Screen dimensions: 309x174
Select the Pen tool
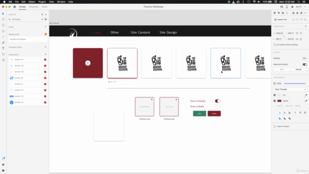(x=3, y=43)
